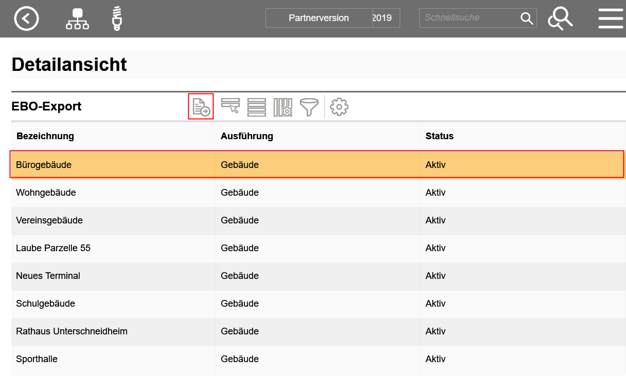Click the Schnellsuche search field
Screen dimensions: 626x376
click(468, 18)
